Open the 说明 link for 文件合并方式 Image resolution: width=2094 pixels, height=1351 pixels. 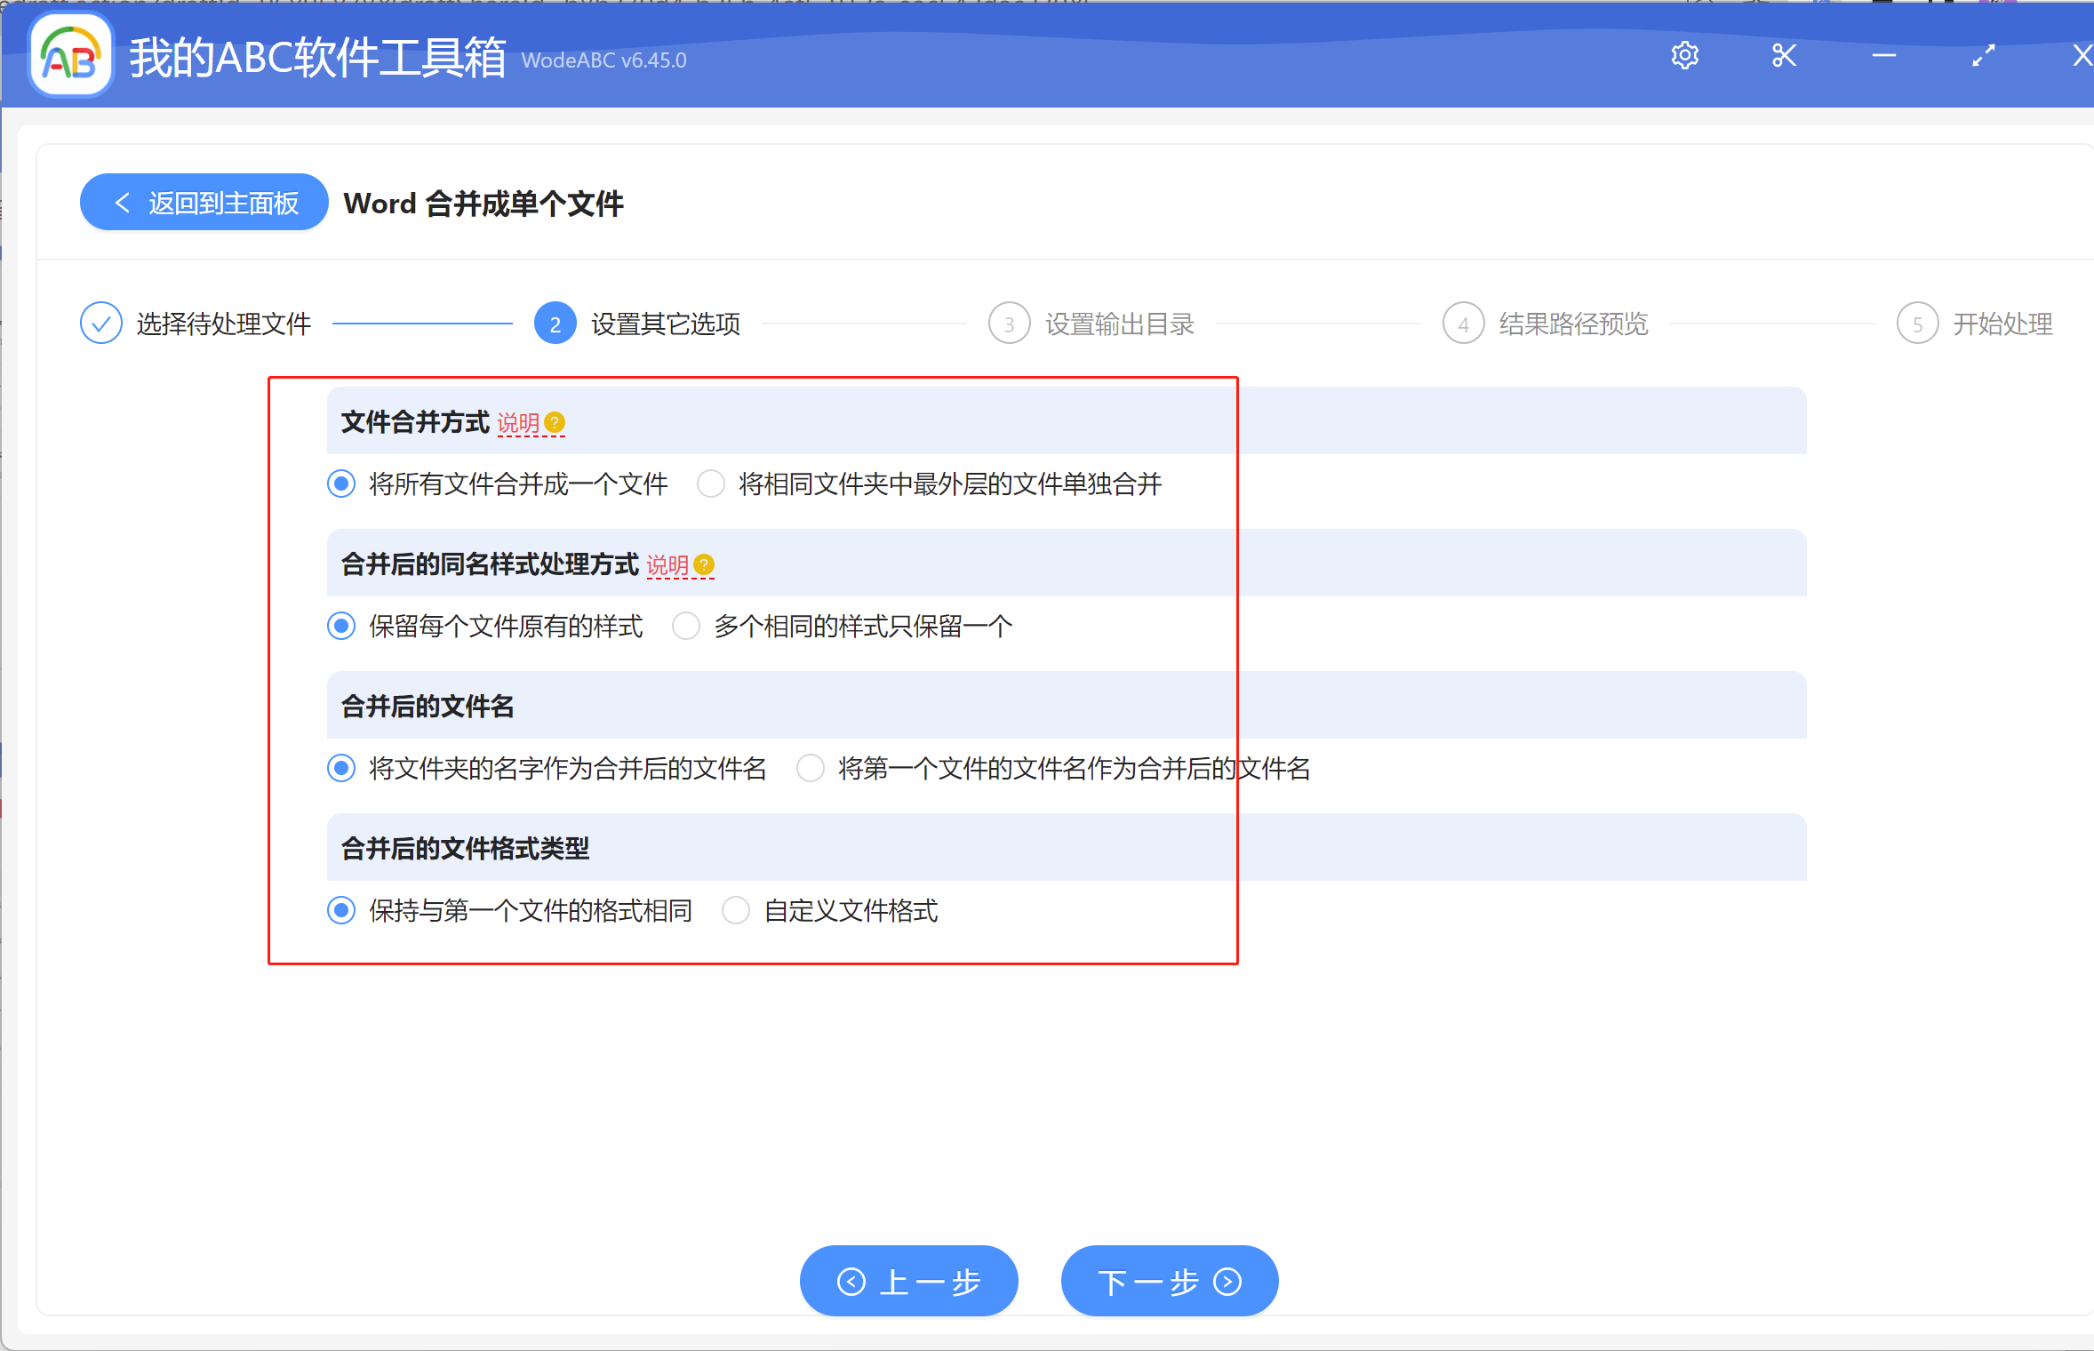(x=518, y=424)
